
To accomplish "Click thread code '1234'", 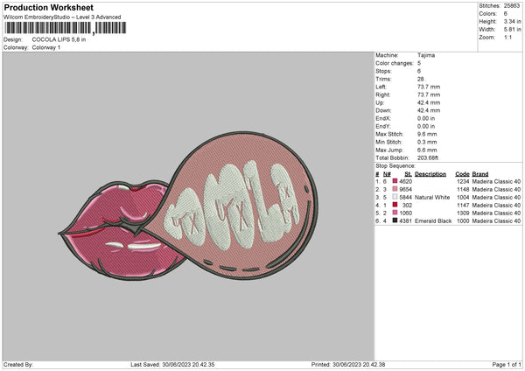I will (x=463, y=181).
